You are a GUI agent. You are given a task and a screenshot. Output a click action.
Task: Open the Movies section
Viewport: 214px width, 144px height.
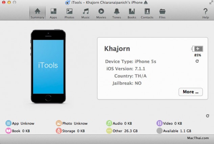[101, 14]
